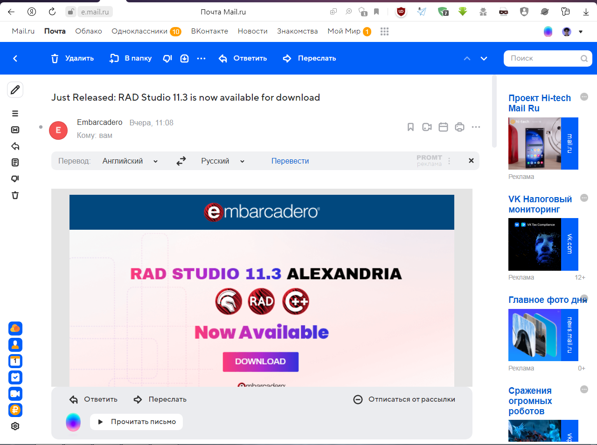Image resolution: width=597 pixels, height=445 pixels.
Task: Compose a new email with pencil icon
Action: (x=15, y=89)
